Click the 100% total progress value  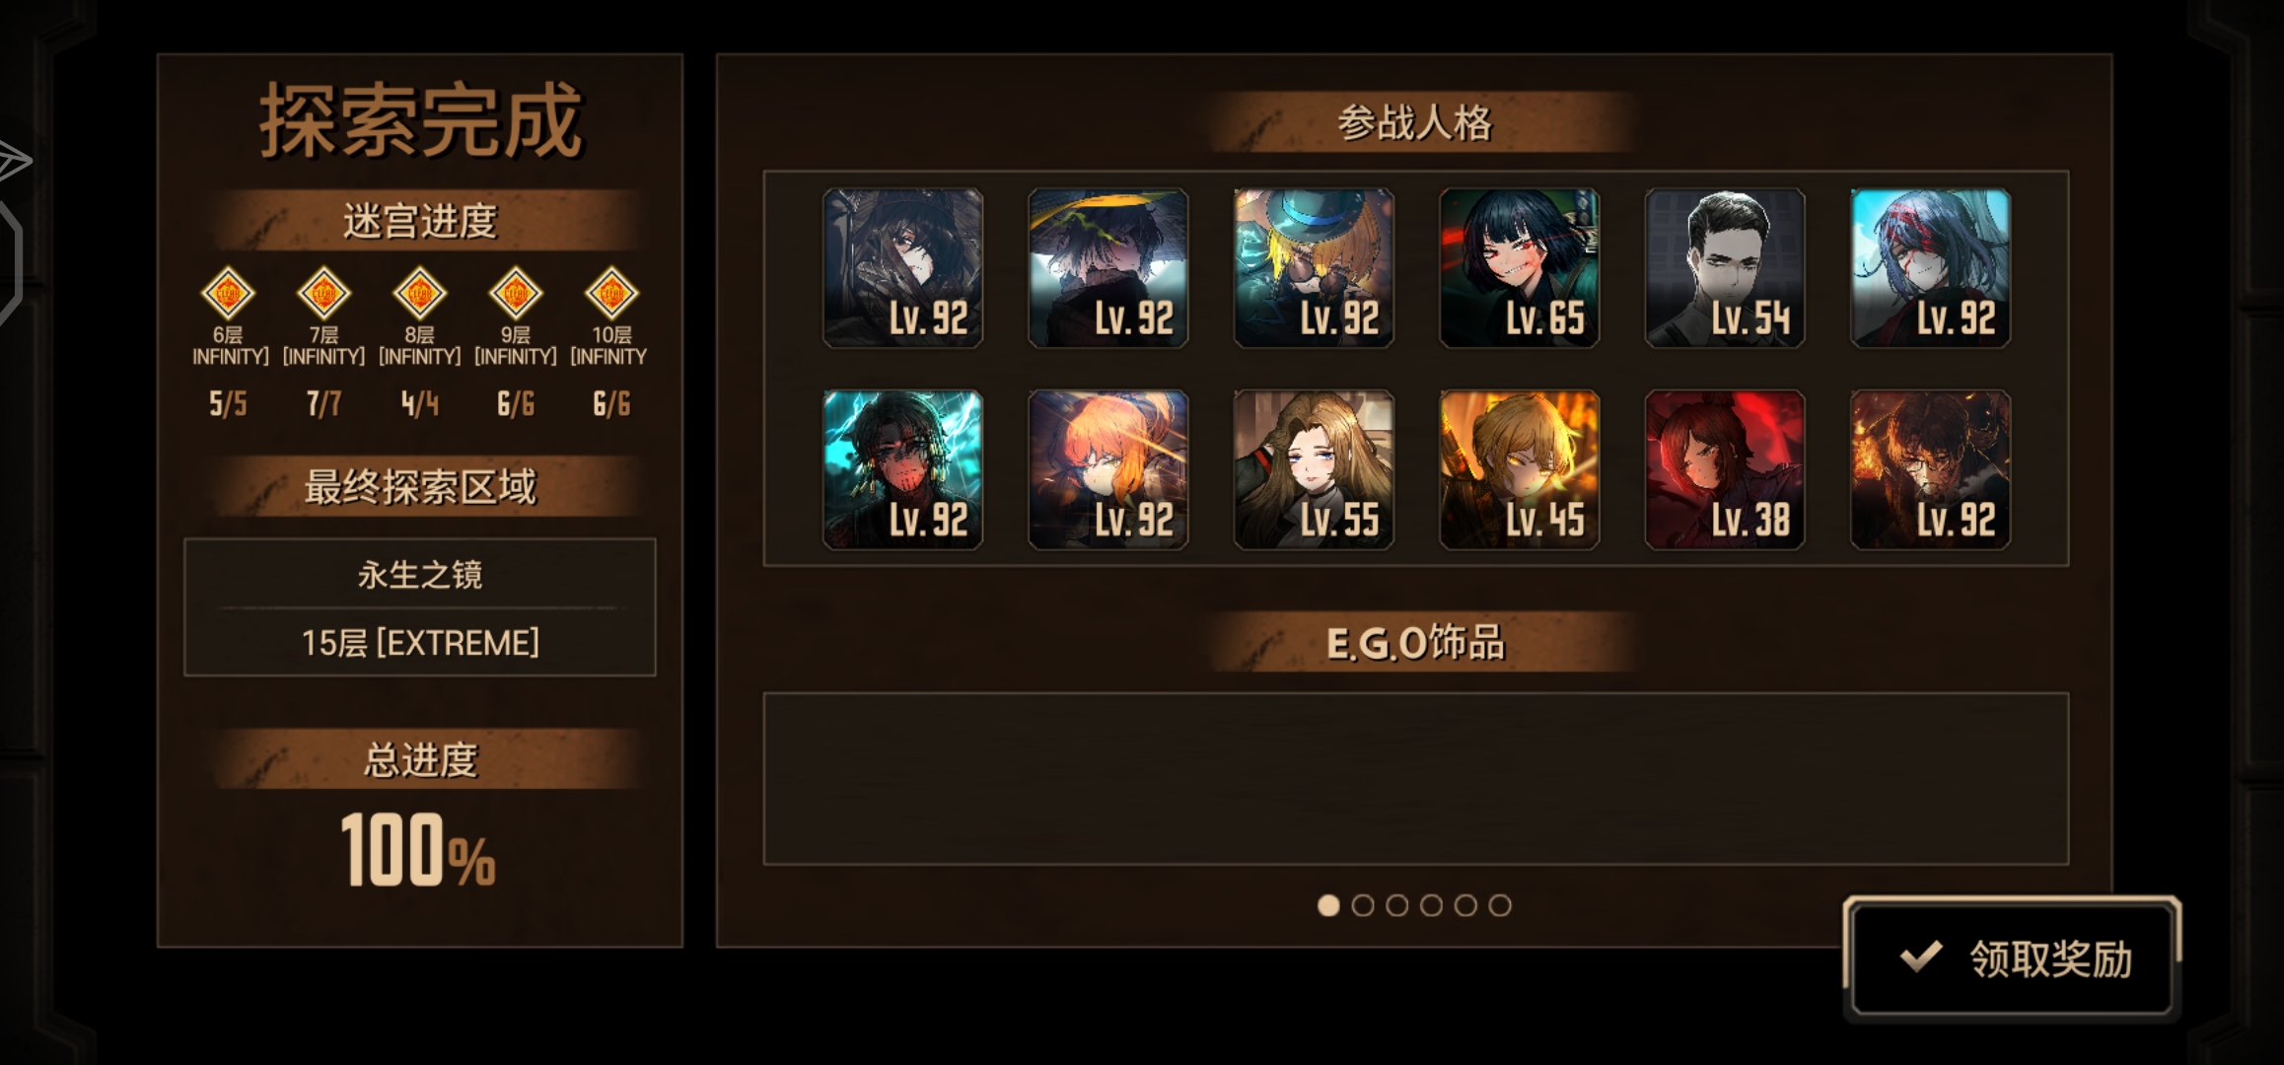[418, 850]
